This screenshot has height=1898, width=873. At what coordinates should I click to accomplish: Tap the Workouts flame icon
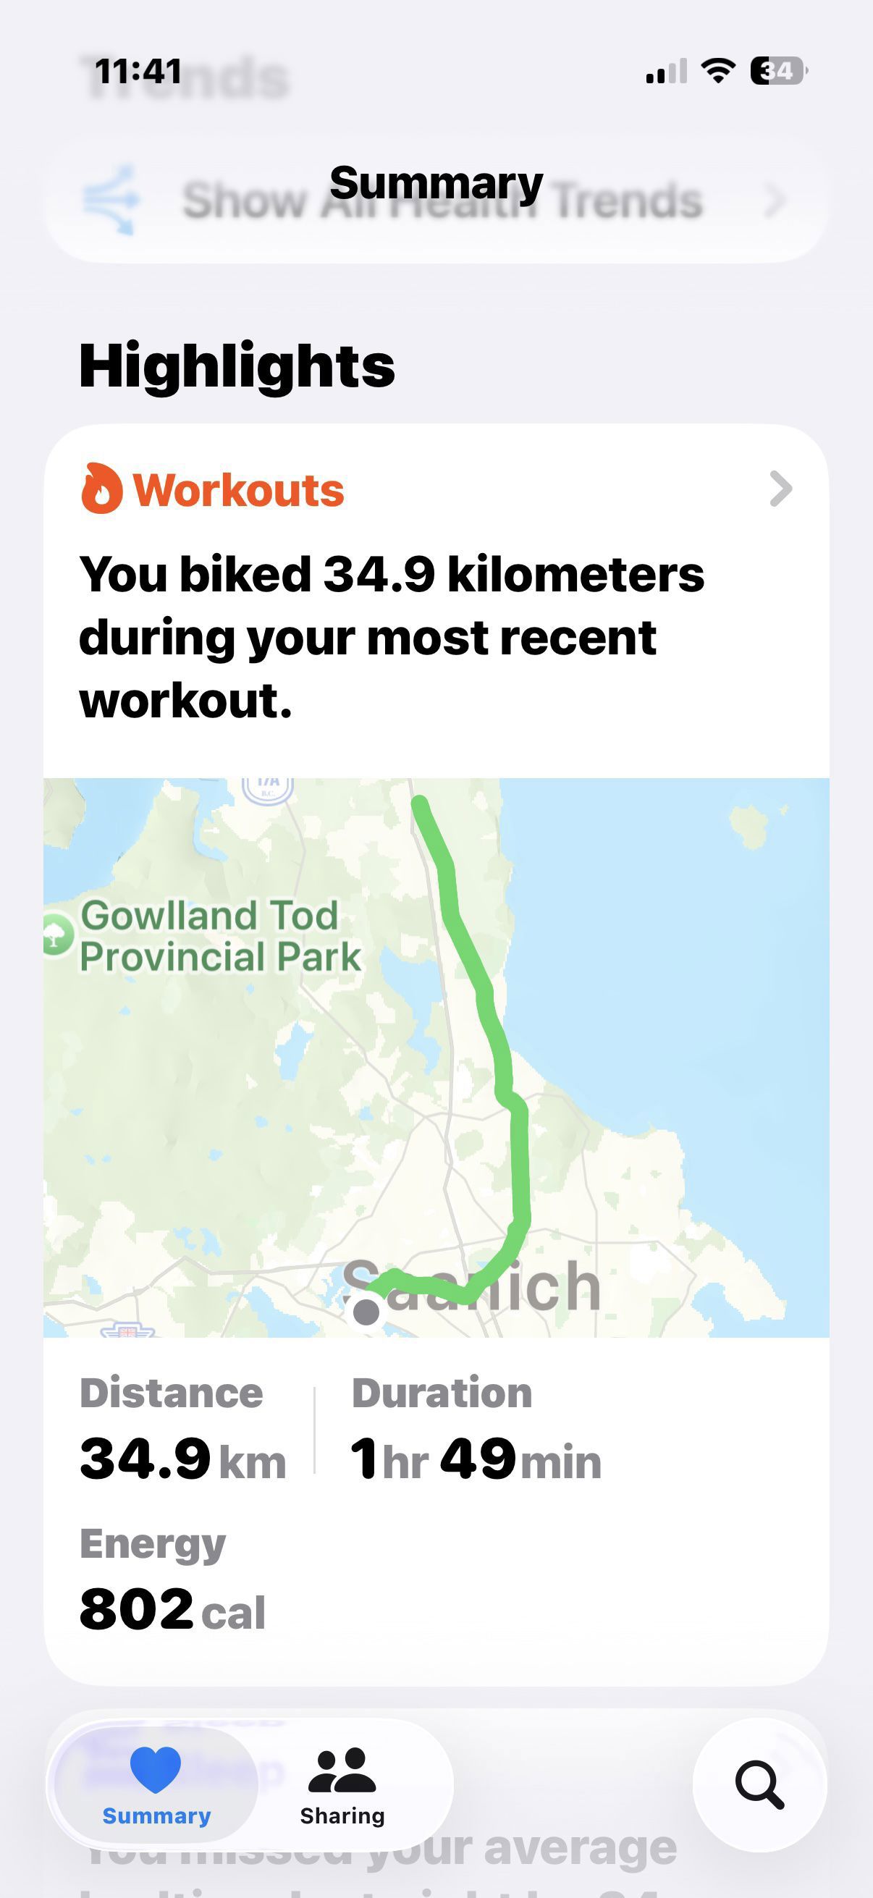pyautogui.click(x=101, y=489)
